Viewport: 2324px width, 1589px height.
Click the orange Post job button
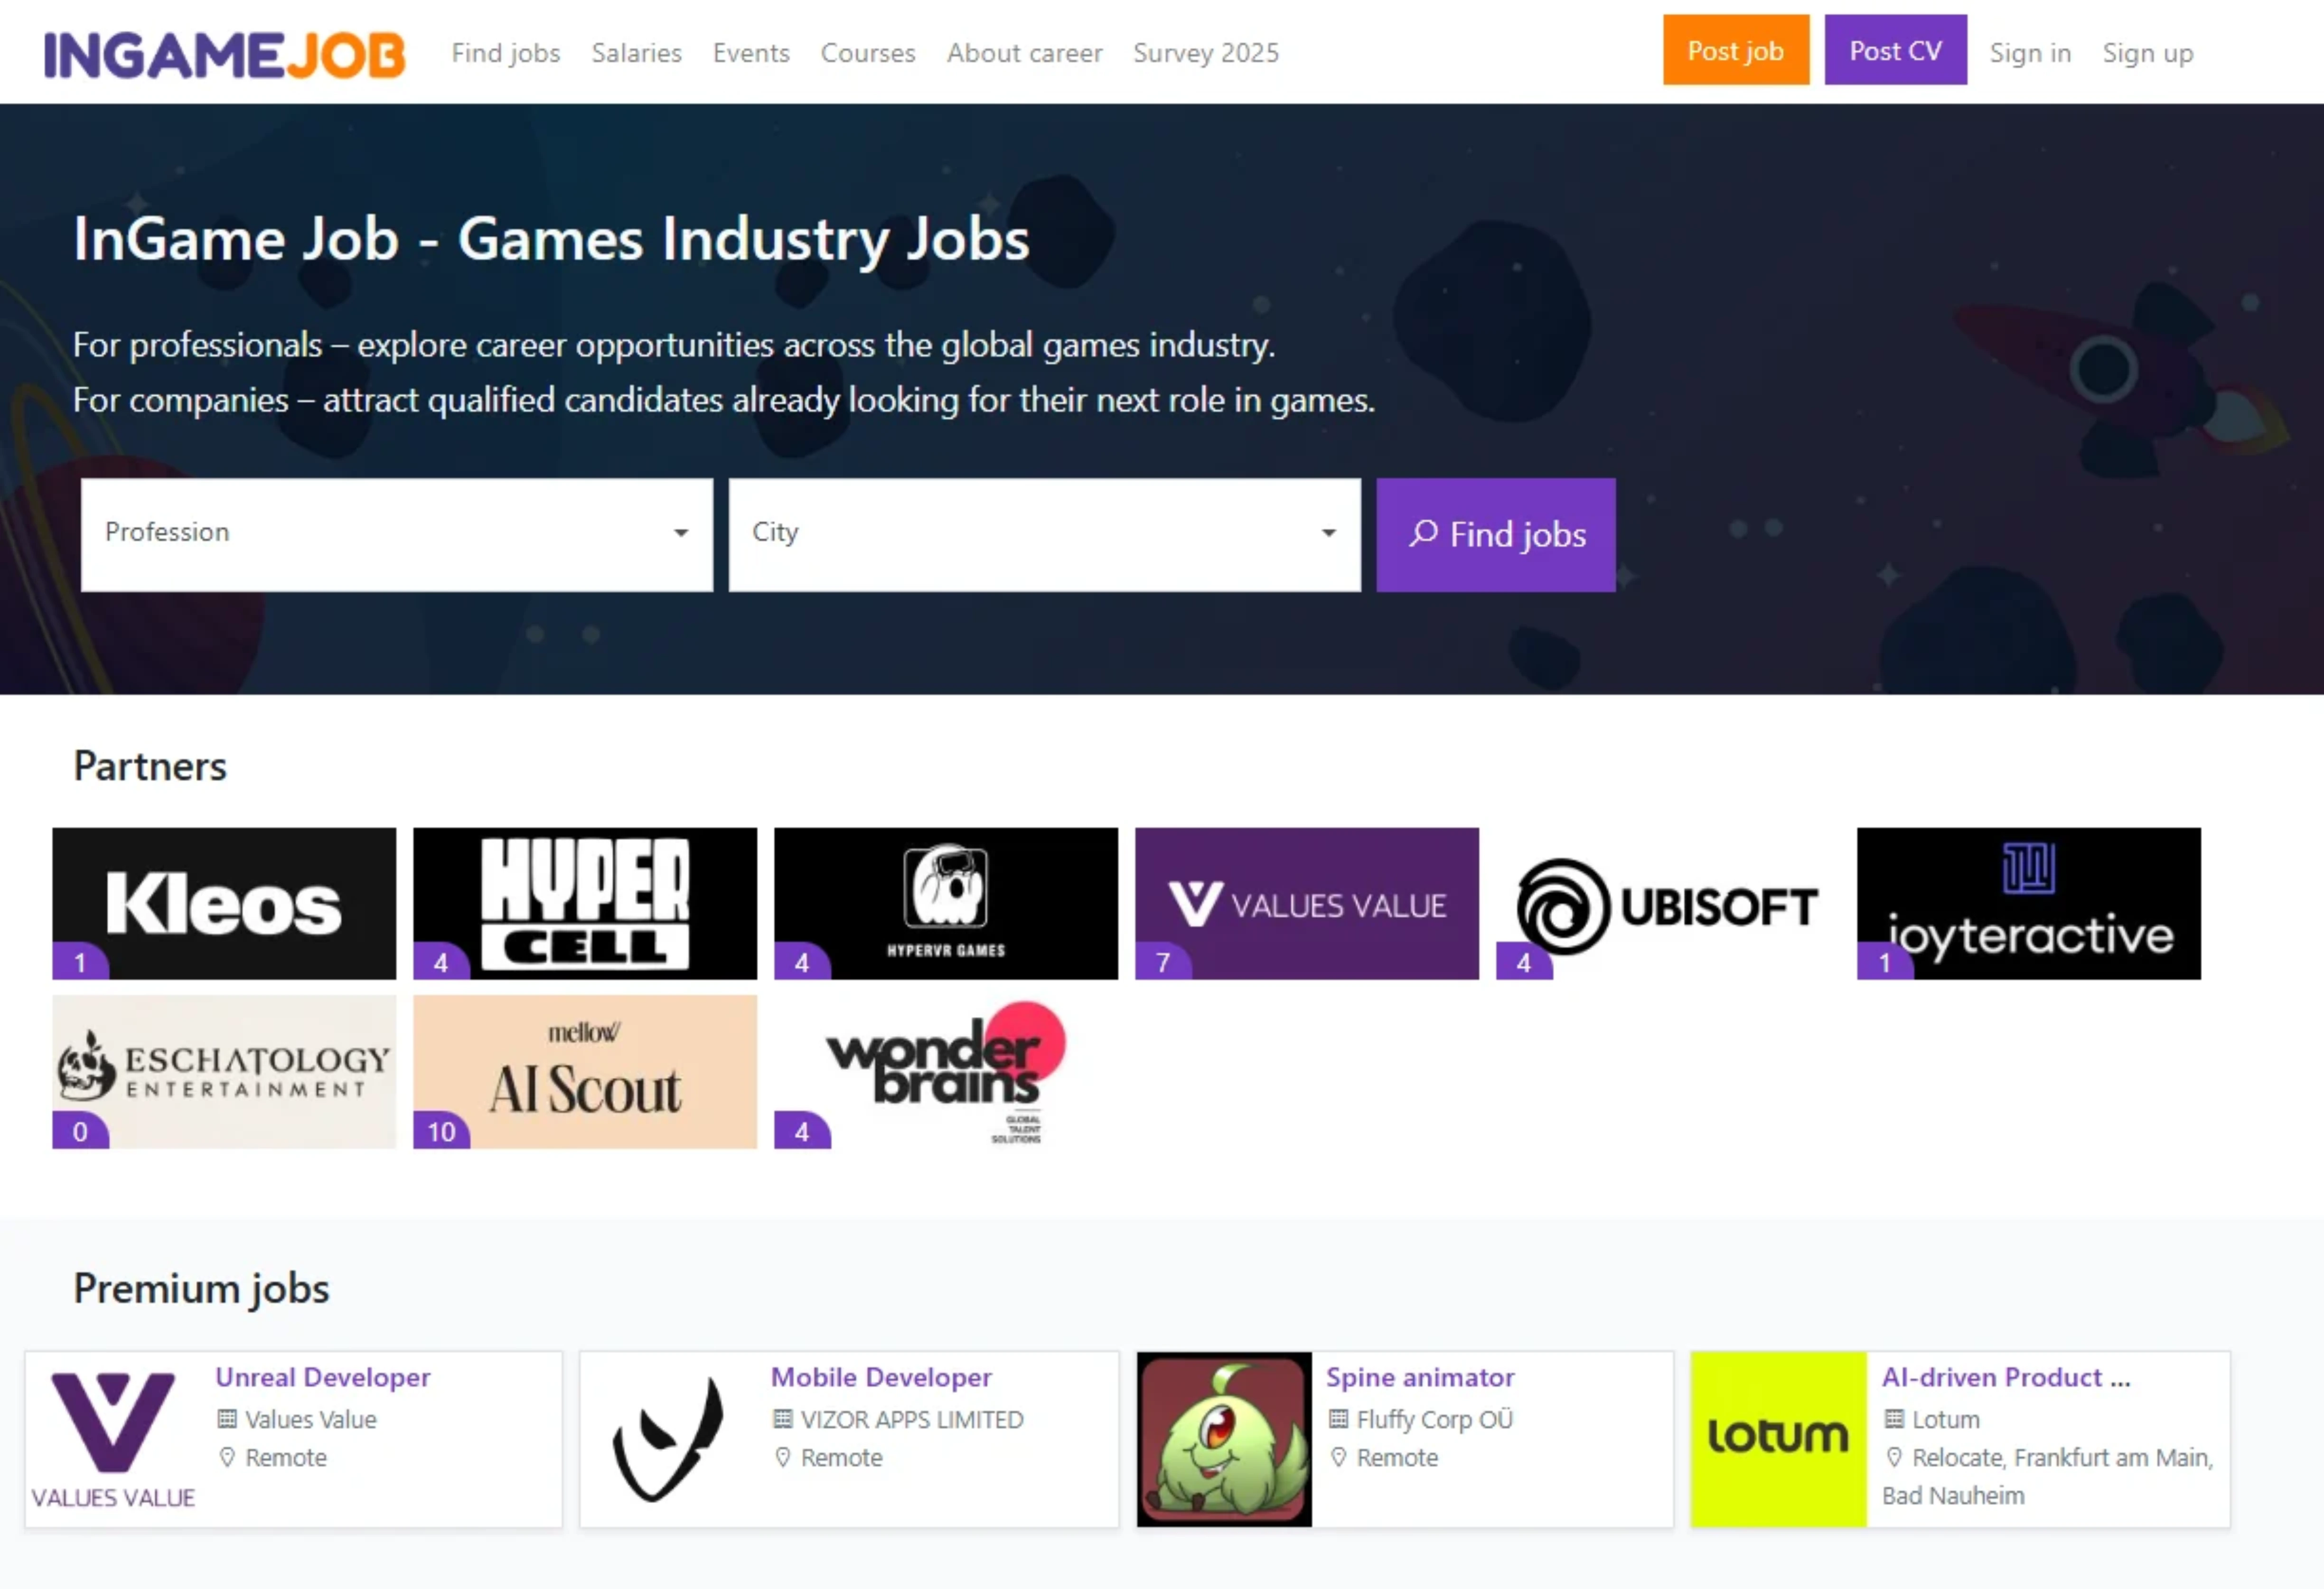click(1736, 50)
